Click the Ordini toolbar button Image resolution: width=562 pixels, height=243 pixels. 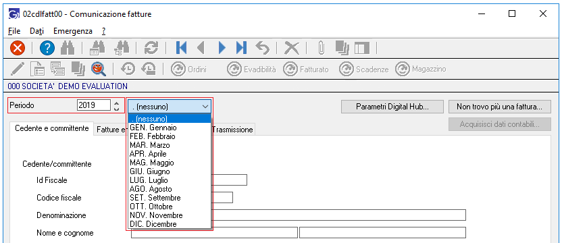pos(189,69)
